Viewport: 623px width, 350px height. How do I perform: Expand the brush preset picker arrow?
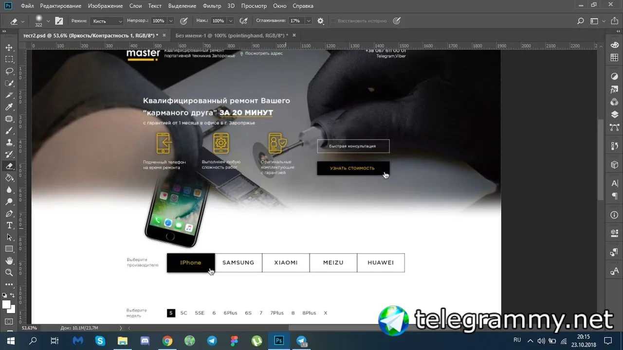[x=48, y=21]
